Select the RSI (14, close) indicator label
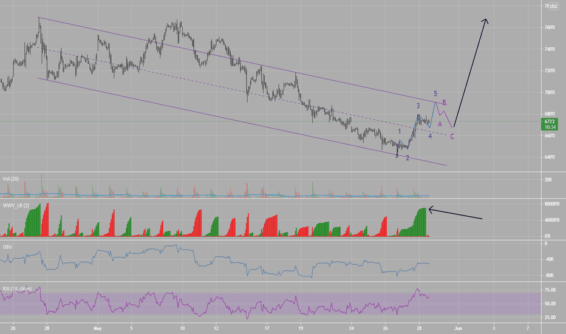This screenshot has height=334, width=566. coord(17,288)
